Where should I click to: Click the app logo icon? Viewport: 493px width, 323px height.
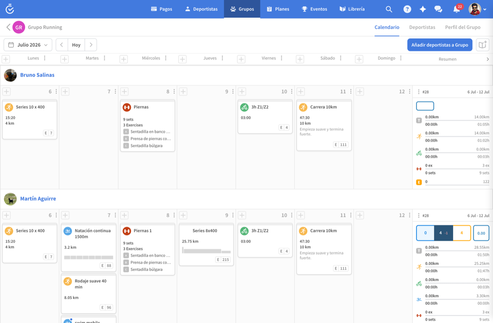[10, 9]
